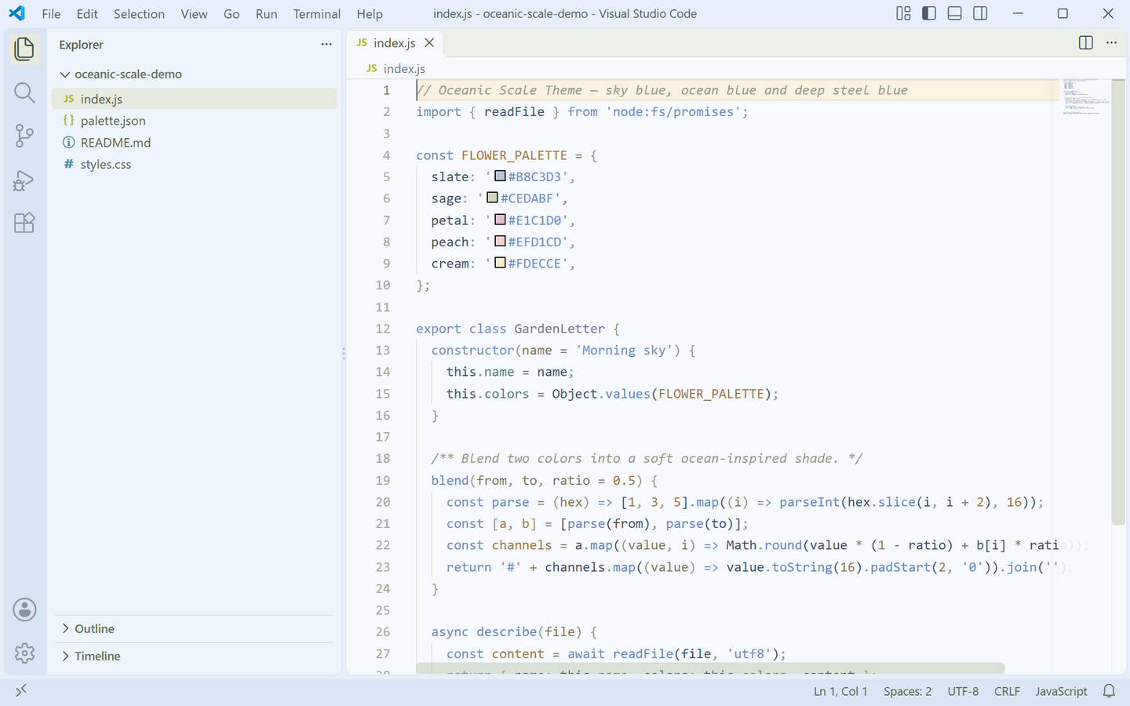Screen dimensions: 1130x706
Task: Open the notifications bell in the status bar
Action: pyautogui.click(x=1109, y=691)
